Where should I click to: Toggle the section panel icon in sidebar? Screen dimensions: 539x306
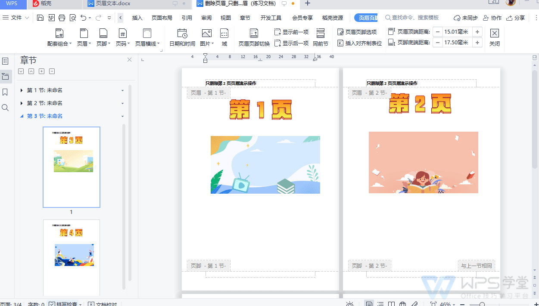point(5,77)
